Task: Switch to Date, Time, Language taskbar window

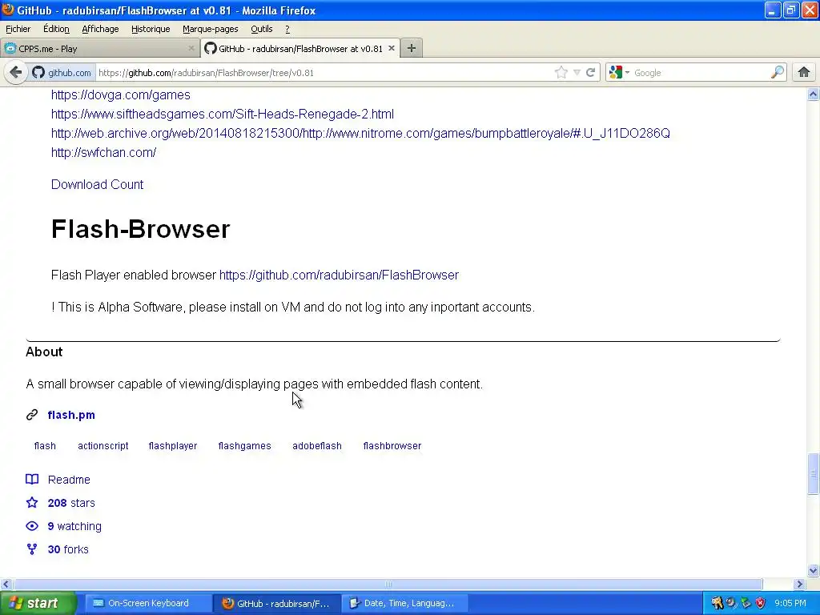Action: pyautogui.click(x=404, y=603)
